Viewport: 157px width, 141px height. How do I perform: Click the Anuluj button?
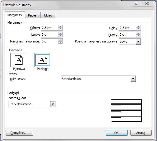(x=141, y=133)
